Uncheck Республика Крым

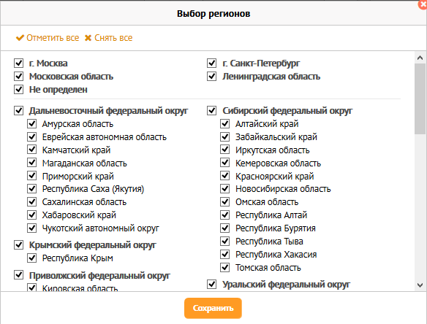pyautogui.click(x=32, y=258)
